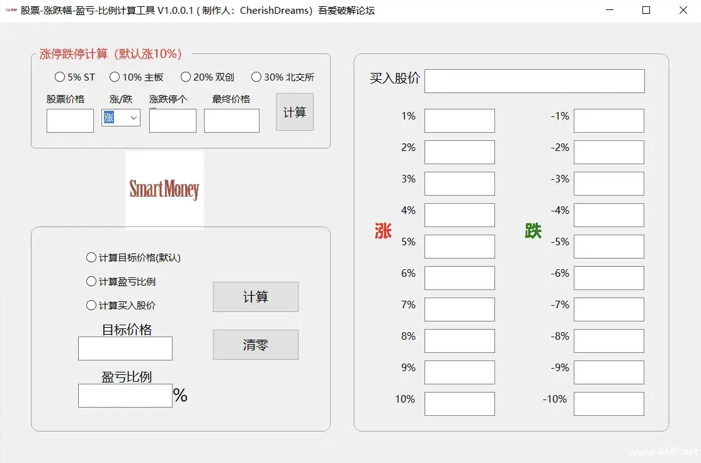701x463 pixels.
Task: Select the 30% 北交所 option
Action: [256, 77]
